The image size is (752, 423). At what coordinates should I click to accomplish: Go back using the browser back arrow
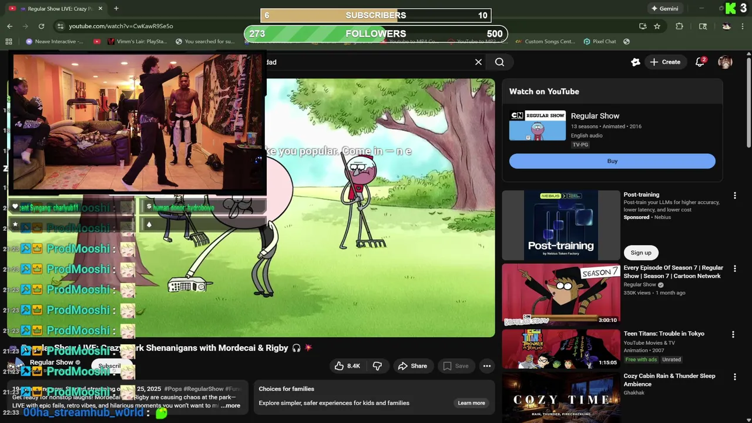9,26
